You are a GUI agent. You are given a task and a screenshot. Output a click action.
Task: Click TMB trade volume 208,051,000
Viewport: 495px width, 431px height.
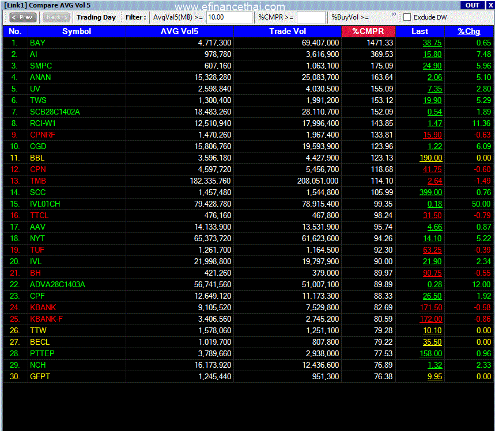point(318,181)
